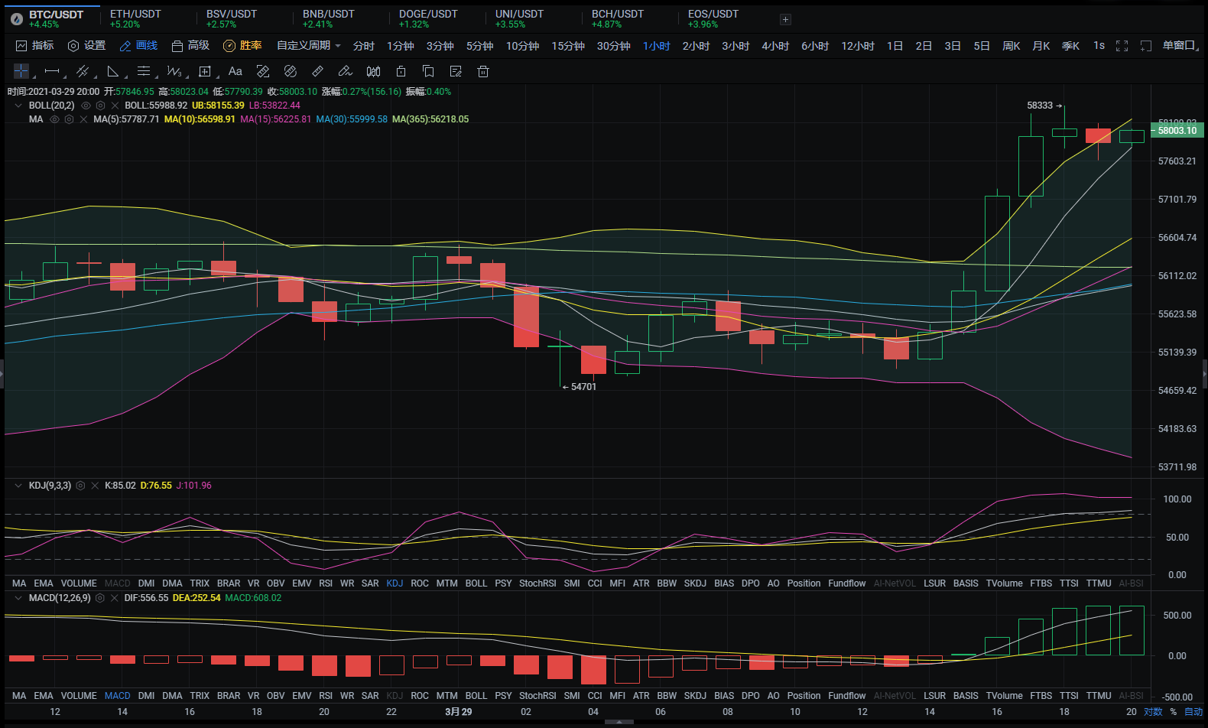Viewport: 1208px width, 728px height.
Task: Click the screenshot capture icon
Action: [x=1146, y=46]
